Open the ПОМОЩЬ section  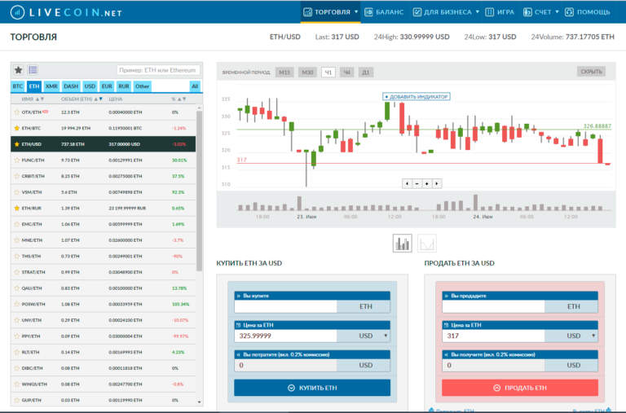point(588,12)
